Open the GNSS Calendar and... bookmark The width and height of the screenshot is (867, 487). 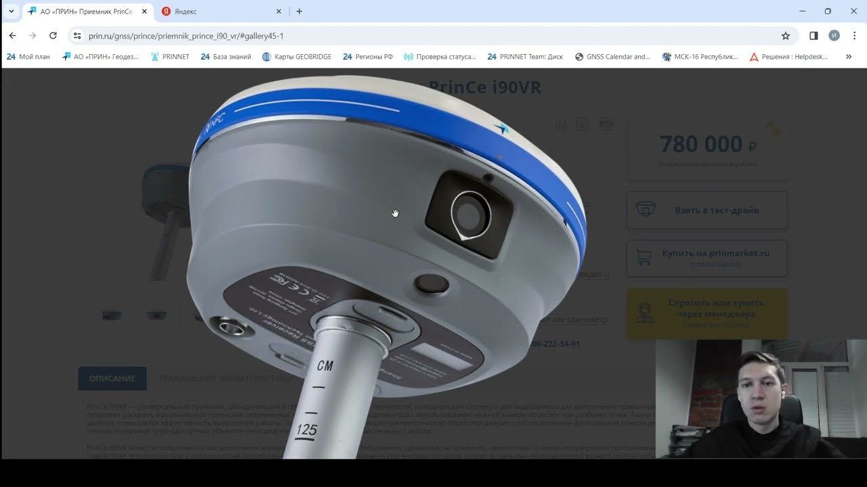612,57
